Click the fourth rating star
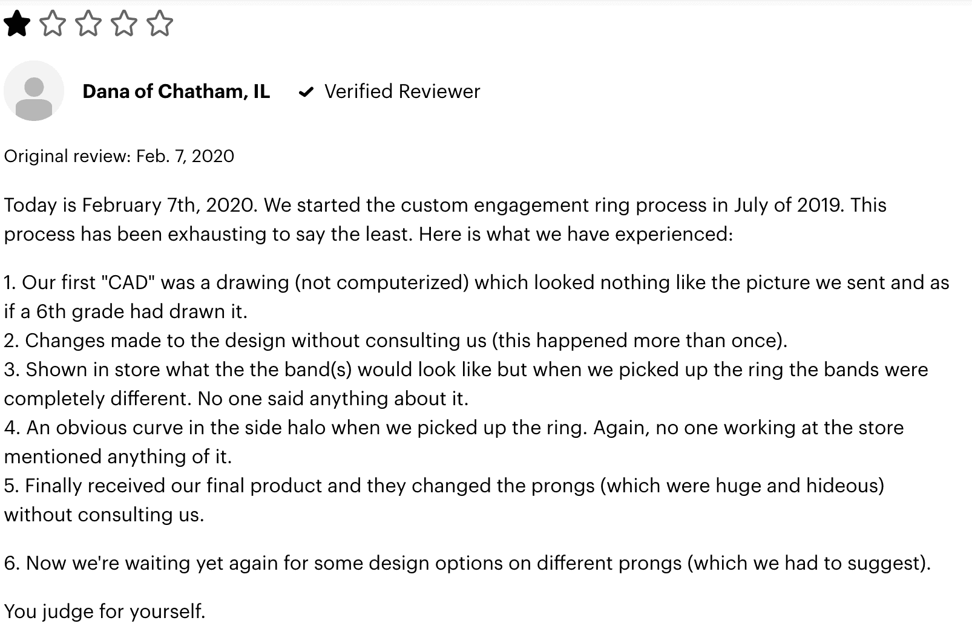Screen dimensions: 972x635 124,24
